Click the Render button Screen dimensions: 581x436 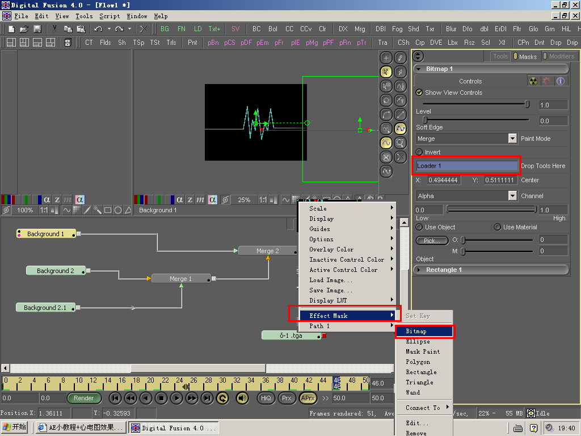(x=84, y=398)
